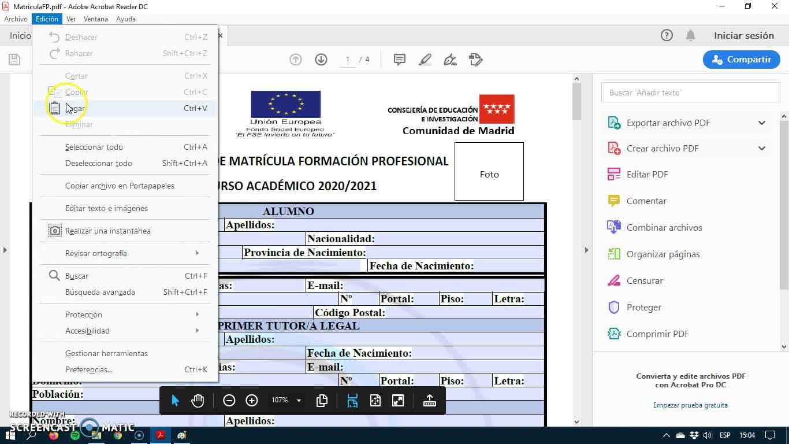
Task: Open the Proteger tool
Action: [643, 307]
